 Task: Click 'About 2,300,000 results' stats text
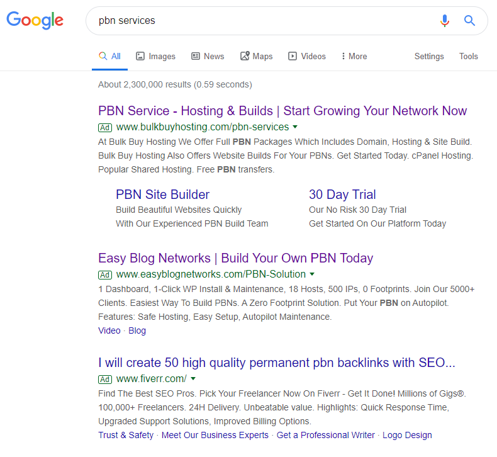tap(175, 85)
